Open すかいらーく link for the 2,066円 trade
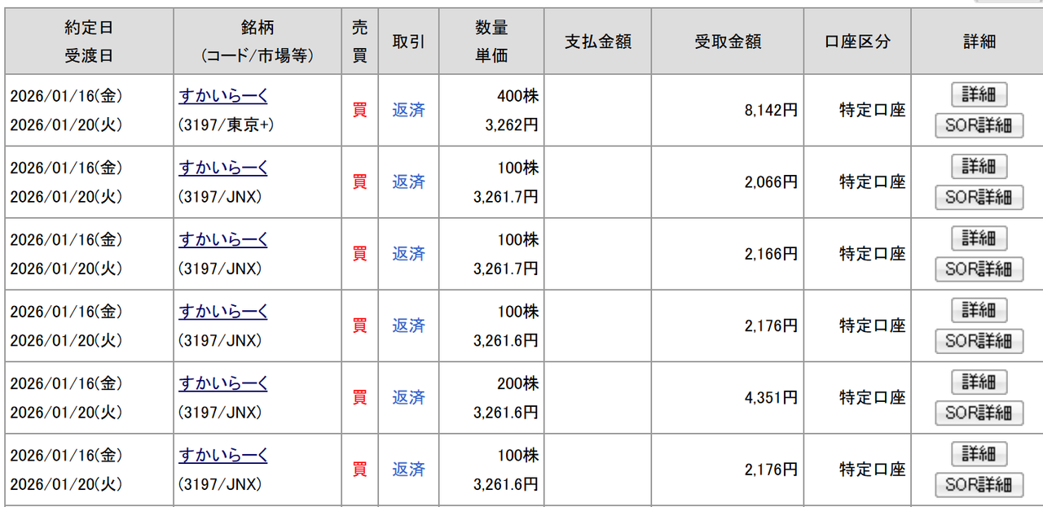The image size is (1043, 507). [223, 168]
